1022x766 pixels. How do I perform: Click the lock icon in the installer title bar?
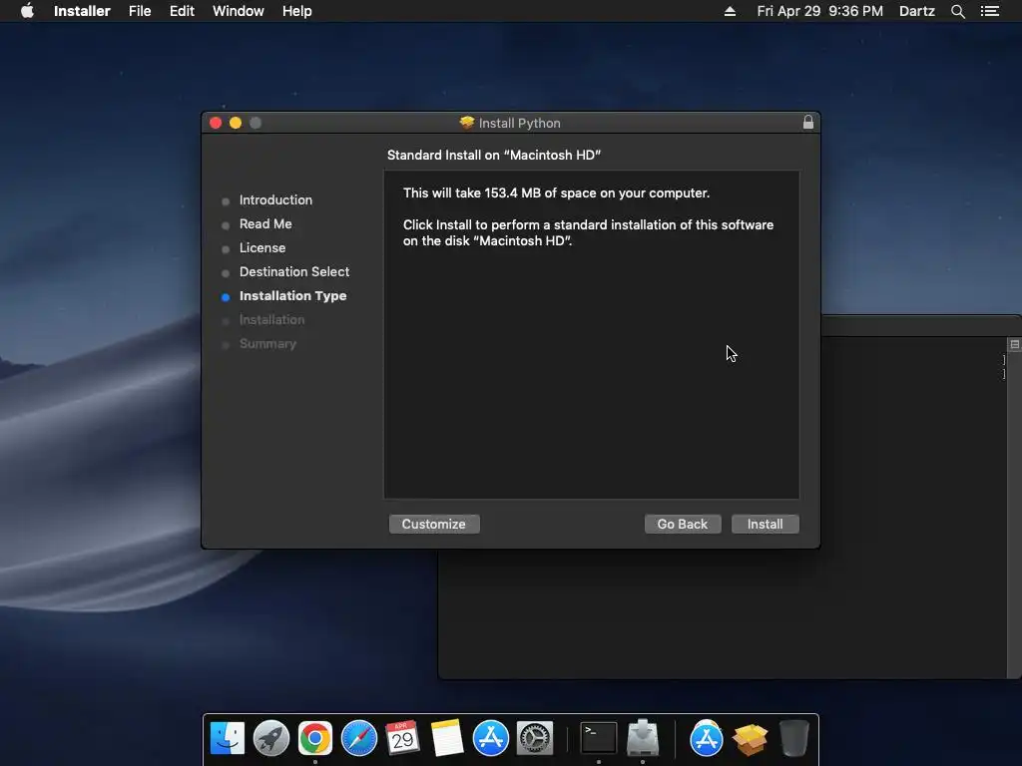tap(808, 122)
